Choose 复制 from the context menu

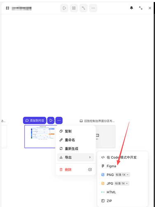click(x=75, y=131)
